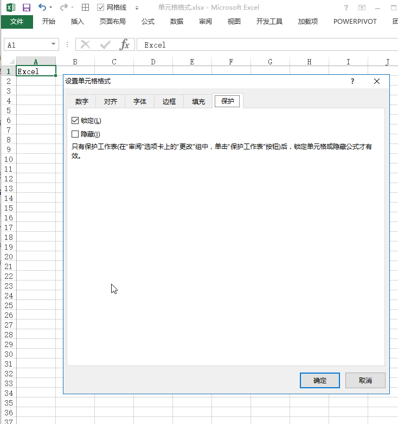The height and width of the screenshot is (424, 398).
Task: Click the help question mark in dialog title
Action: coord(352,81)
